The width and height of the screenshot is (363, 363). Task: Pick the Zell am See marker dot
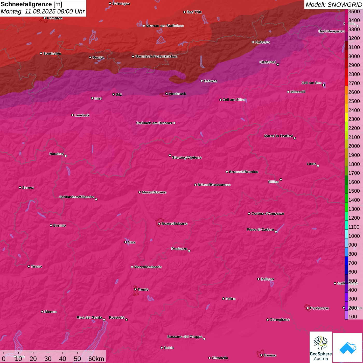[x=323, y=85]
